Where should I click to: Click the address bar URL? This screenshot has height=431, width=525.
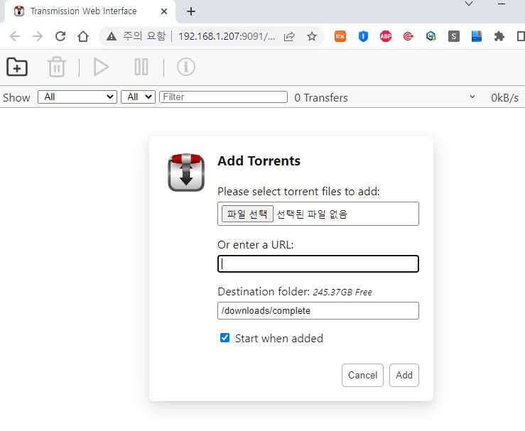click(x=227, y=36)
